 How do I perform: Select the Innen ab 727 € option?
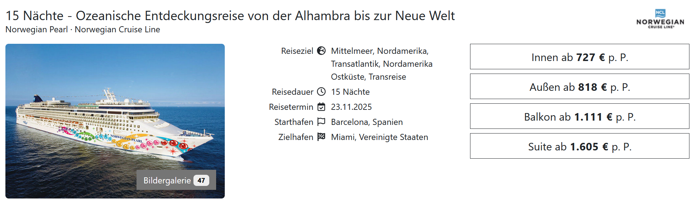(x=579, y=57)
